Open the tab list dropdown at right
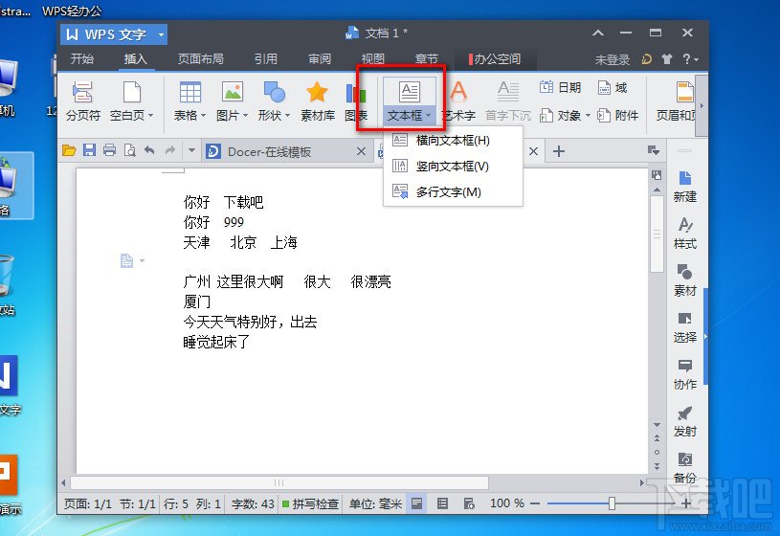Image resolution: width=780 pixels, height=536 pixels. pyautogui.click(x=654, y=150)
